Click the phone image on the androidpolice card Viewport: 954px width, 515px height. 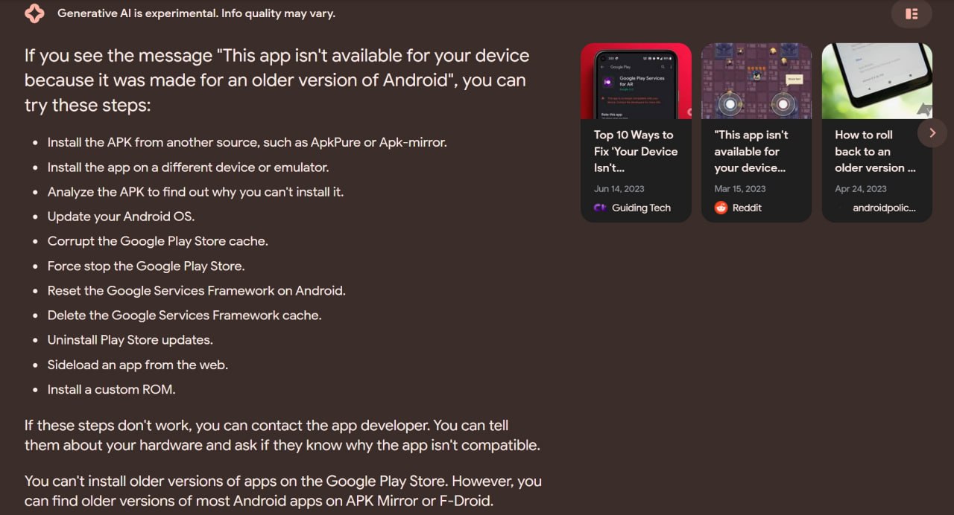click(x=876, y=82)
